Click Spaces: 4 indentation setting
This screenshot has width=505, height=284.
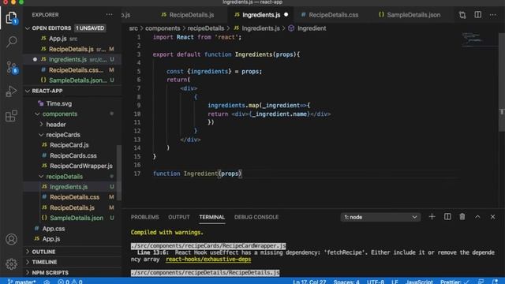coord(346,282)
